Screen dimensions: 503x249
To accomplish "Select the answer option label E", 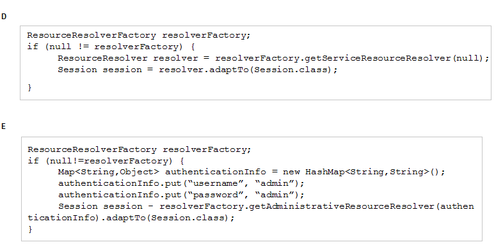I will (x=4, y=126).
